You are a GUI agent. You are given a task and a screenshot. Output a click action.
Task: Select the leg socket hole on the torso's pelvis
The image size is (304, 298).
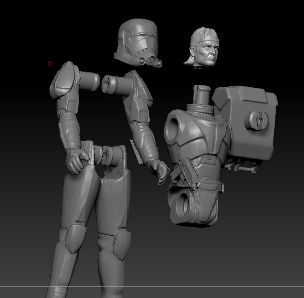click(182, 204)
